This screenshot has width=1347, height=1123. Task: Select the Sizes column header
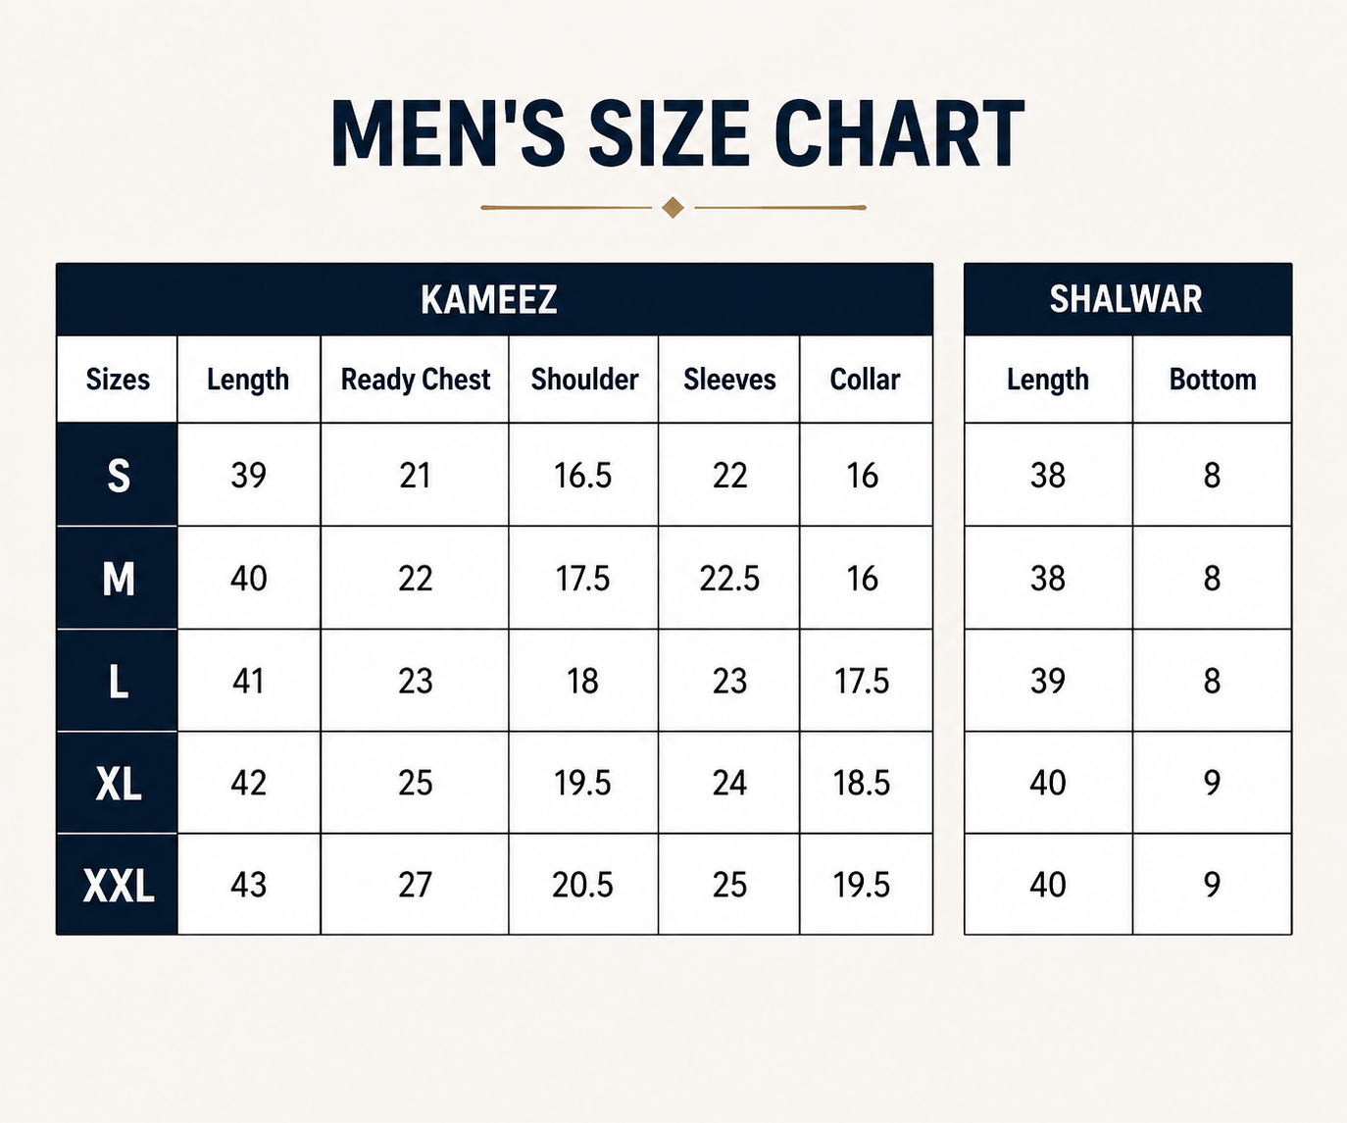tap(118, 380)
